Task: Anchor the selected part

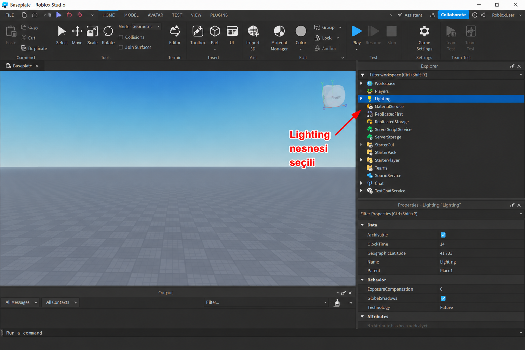Action: click(x=325, y=48)
